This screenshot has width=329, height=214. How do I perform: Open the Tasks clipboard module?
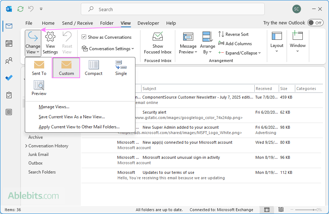(x=9, y=95)
